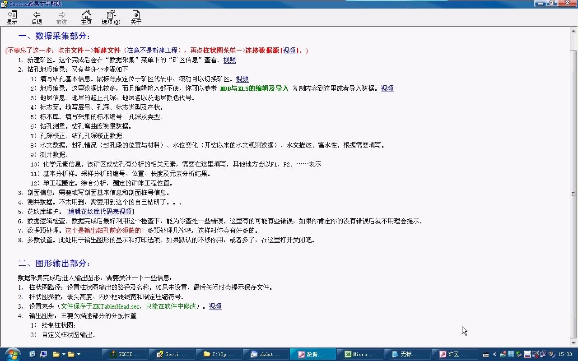The width and height of the screenshot is (578, 361).
Task: Open the 视频 link in the 填写钻孔基本信息 row
Action: pos(242,79)
